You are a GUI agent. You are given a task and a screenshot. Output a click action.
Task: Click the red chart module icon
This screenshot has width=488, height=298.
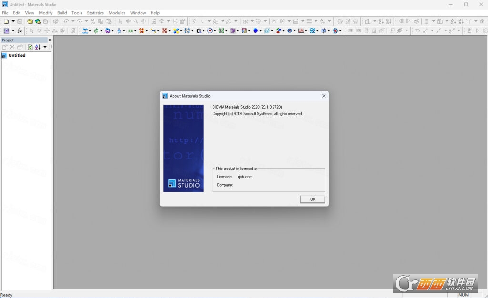(x=301, y=30)
